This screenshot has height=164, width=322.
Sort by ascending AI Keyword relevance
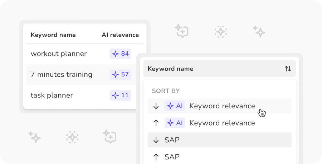[x=219, y=123]
